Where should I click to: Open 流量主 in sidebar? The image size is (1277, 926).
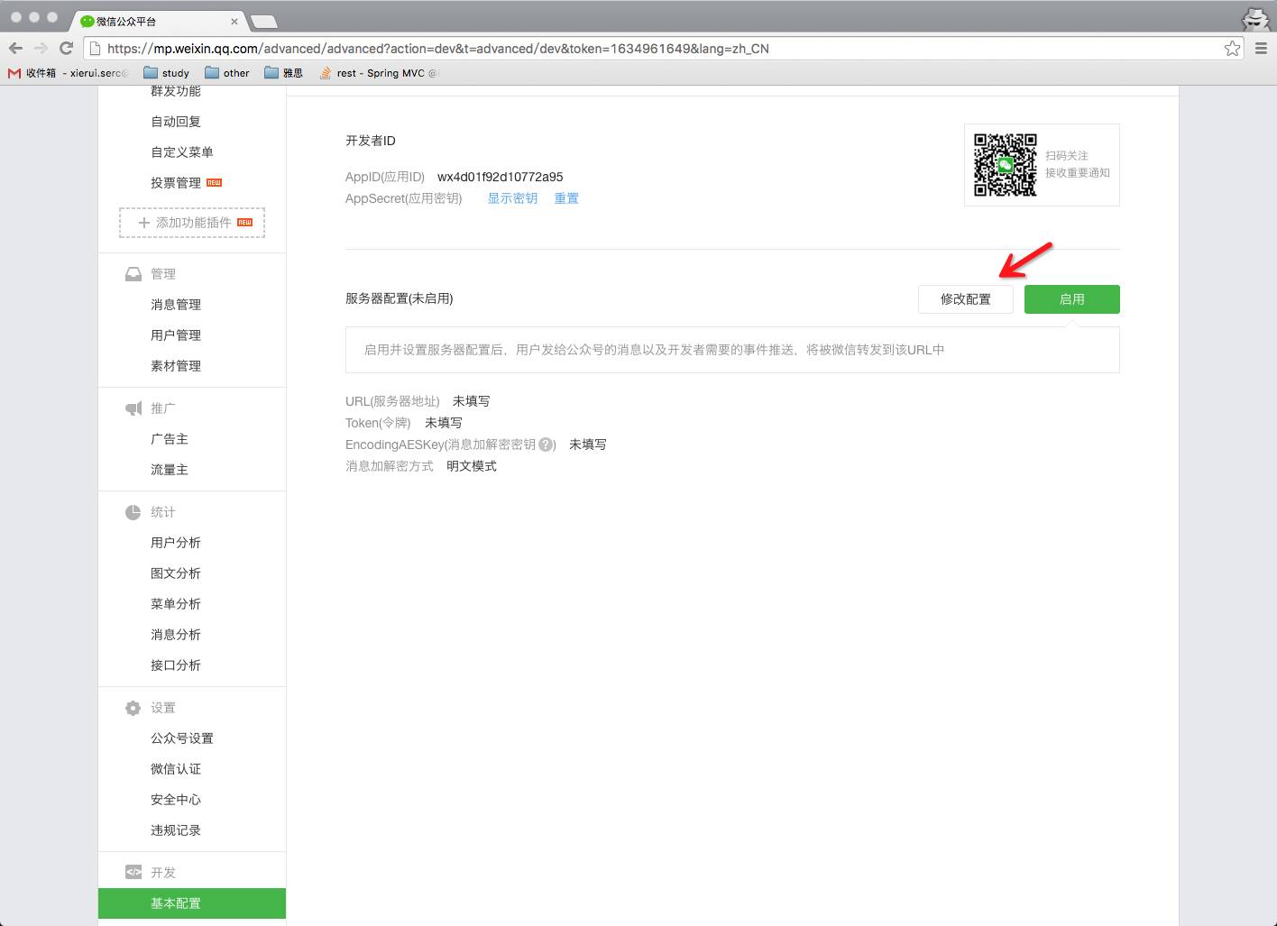[x=170, y=470]
